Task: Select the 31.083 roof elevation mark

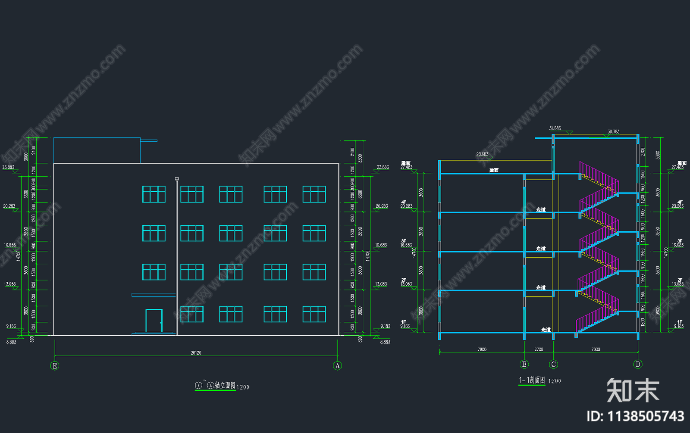Action: pos(555,128)
